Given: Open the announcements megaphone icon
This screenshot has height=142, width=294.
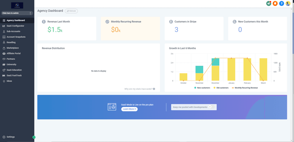Looking at the screenshot, I should 269,3.
